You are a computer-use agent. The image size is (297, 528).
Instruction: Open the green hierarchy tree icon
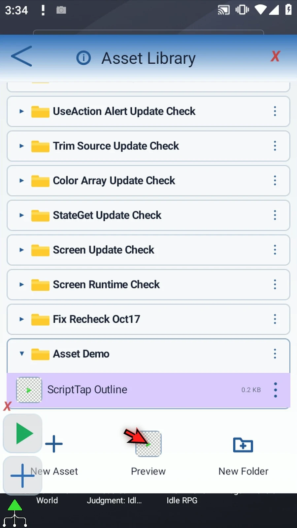(15, 513)
